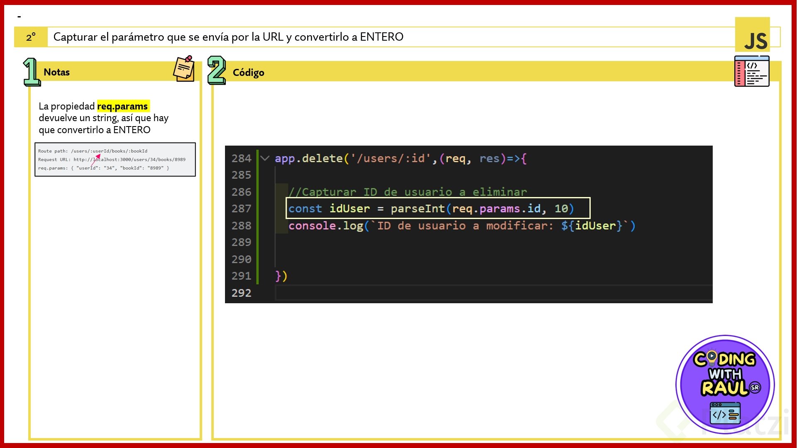Click the code editor icon inside Raul badge

tap(725, 414)
